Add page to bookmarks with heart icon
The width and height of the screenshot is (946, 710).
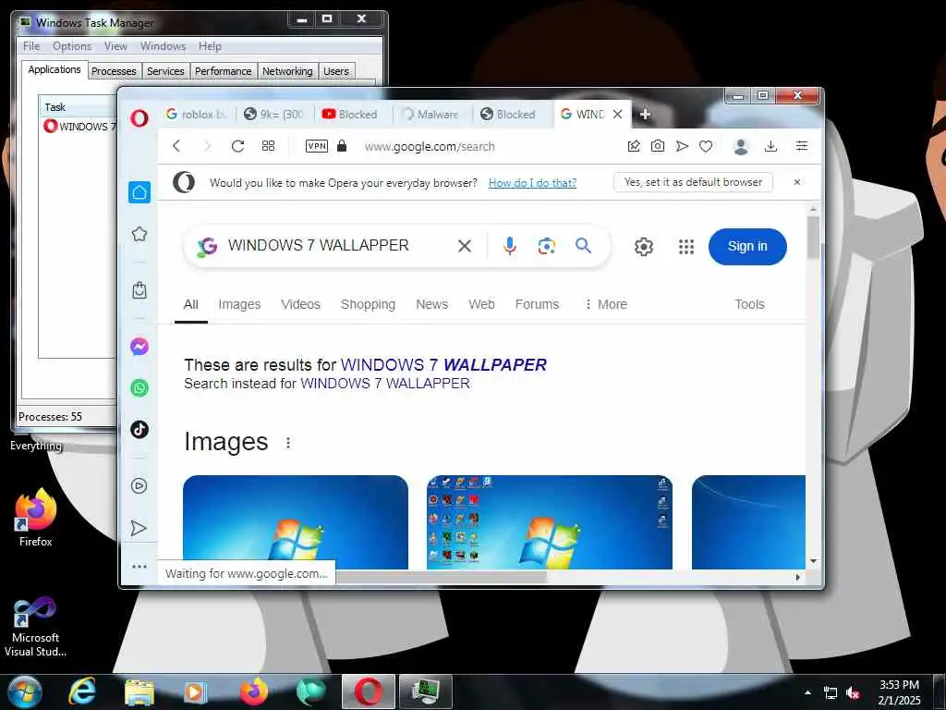[x=706, y=146]
